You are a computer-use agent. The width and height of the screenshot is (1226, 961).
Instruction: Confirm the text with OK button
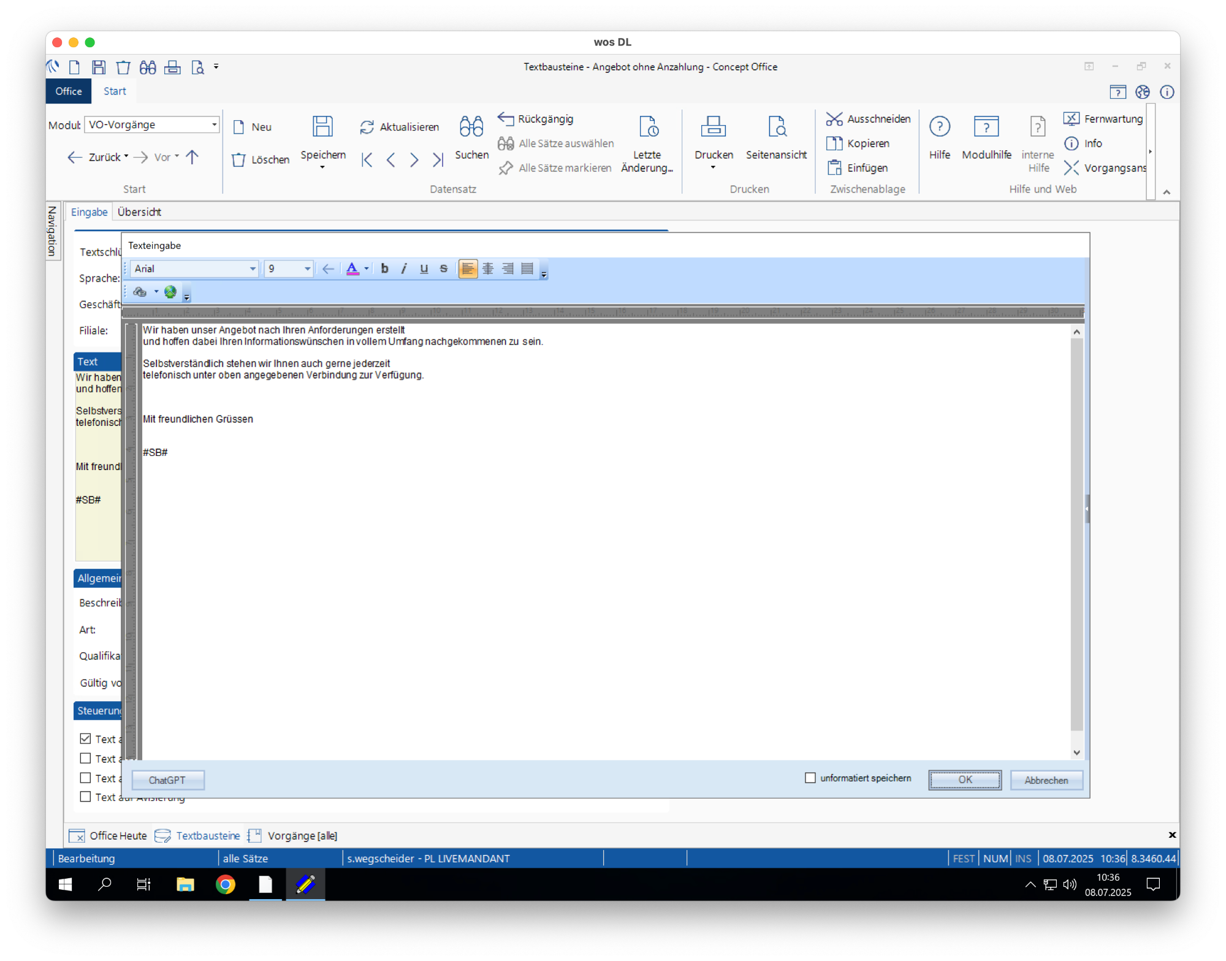coord(965,780)
